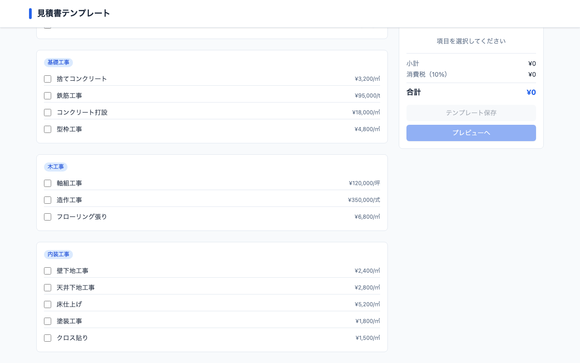The image size is (580, 363).
Task: Toggle the 塗装工事 checkbox
Action: [x=48, y=321]
